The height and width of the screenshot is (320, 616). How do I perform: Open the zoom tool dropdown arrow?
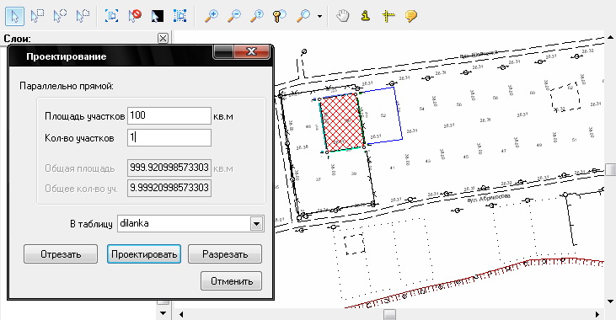click(319, 17)
